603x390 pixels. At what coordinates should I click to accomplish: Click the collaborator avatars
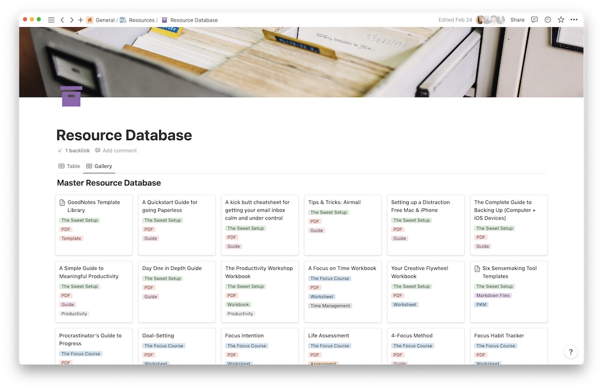click(x=490, y=20)
